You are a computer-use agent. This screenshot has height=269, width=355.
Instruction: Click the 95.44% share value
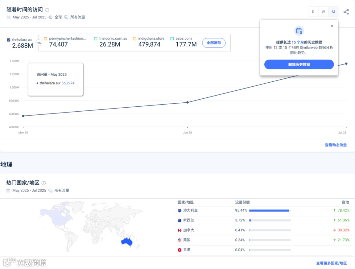tap(241, 211)
